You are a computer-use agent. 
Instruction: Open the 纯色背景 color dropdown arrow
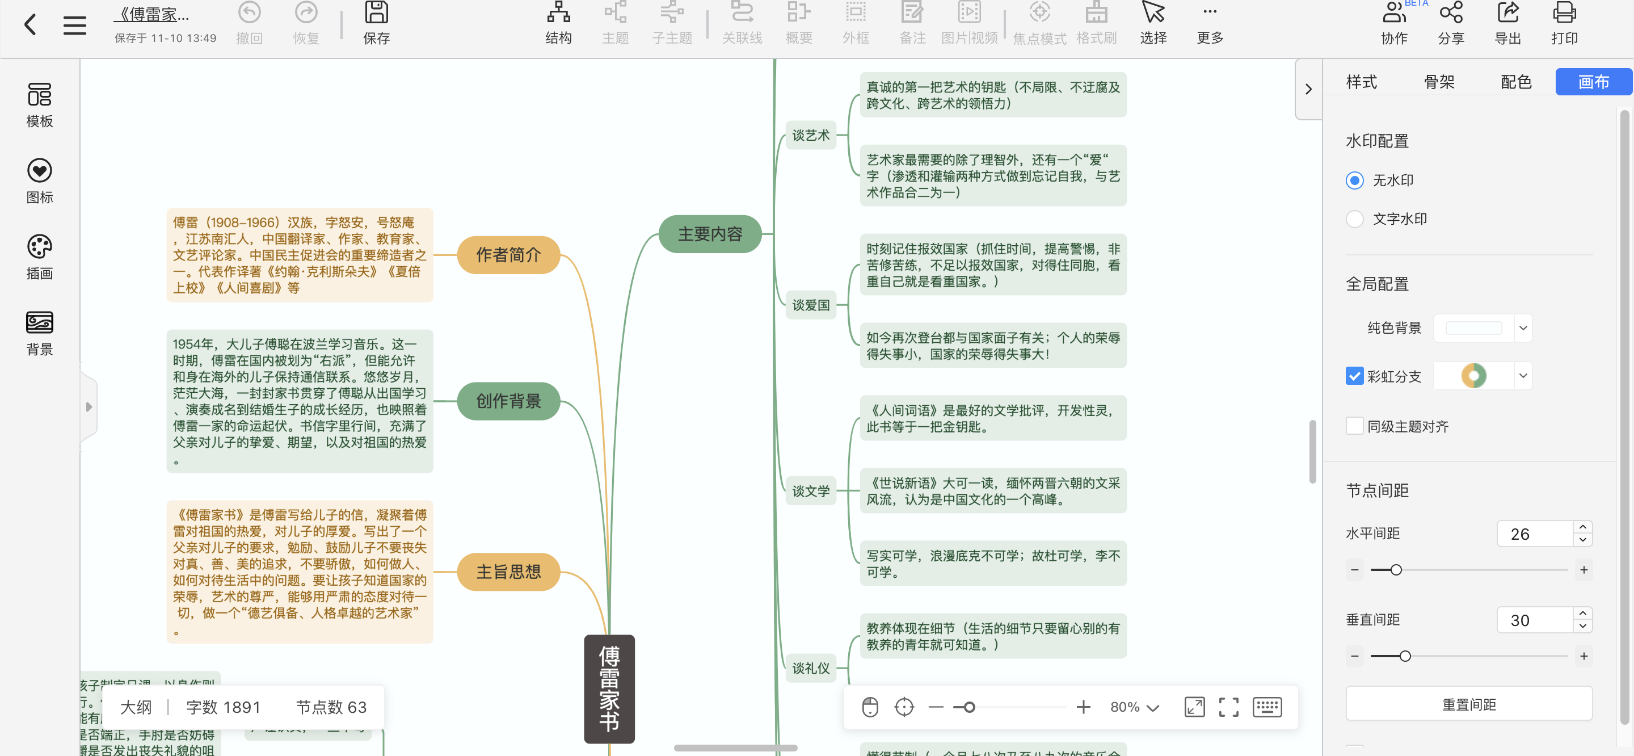tap(1523, 328)
